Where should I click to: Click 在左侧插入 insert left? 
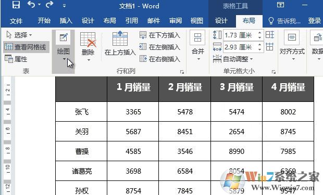coord(160,47)
